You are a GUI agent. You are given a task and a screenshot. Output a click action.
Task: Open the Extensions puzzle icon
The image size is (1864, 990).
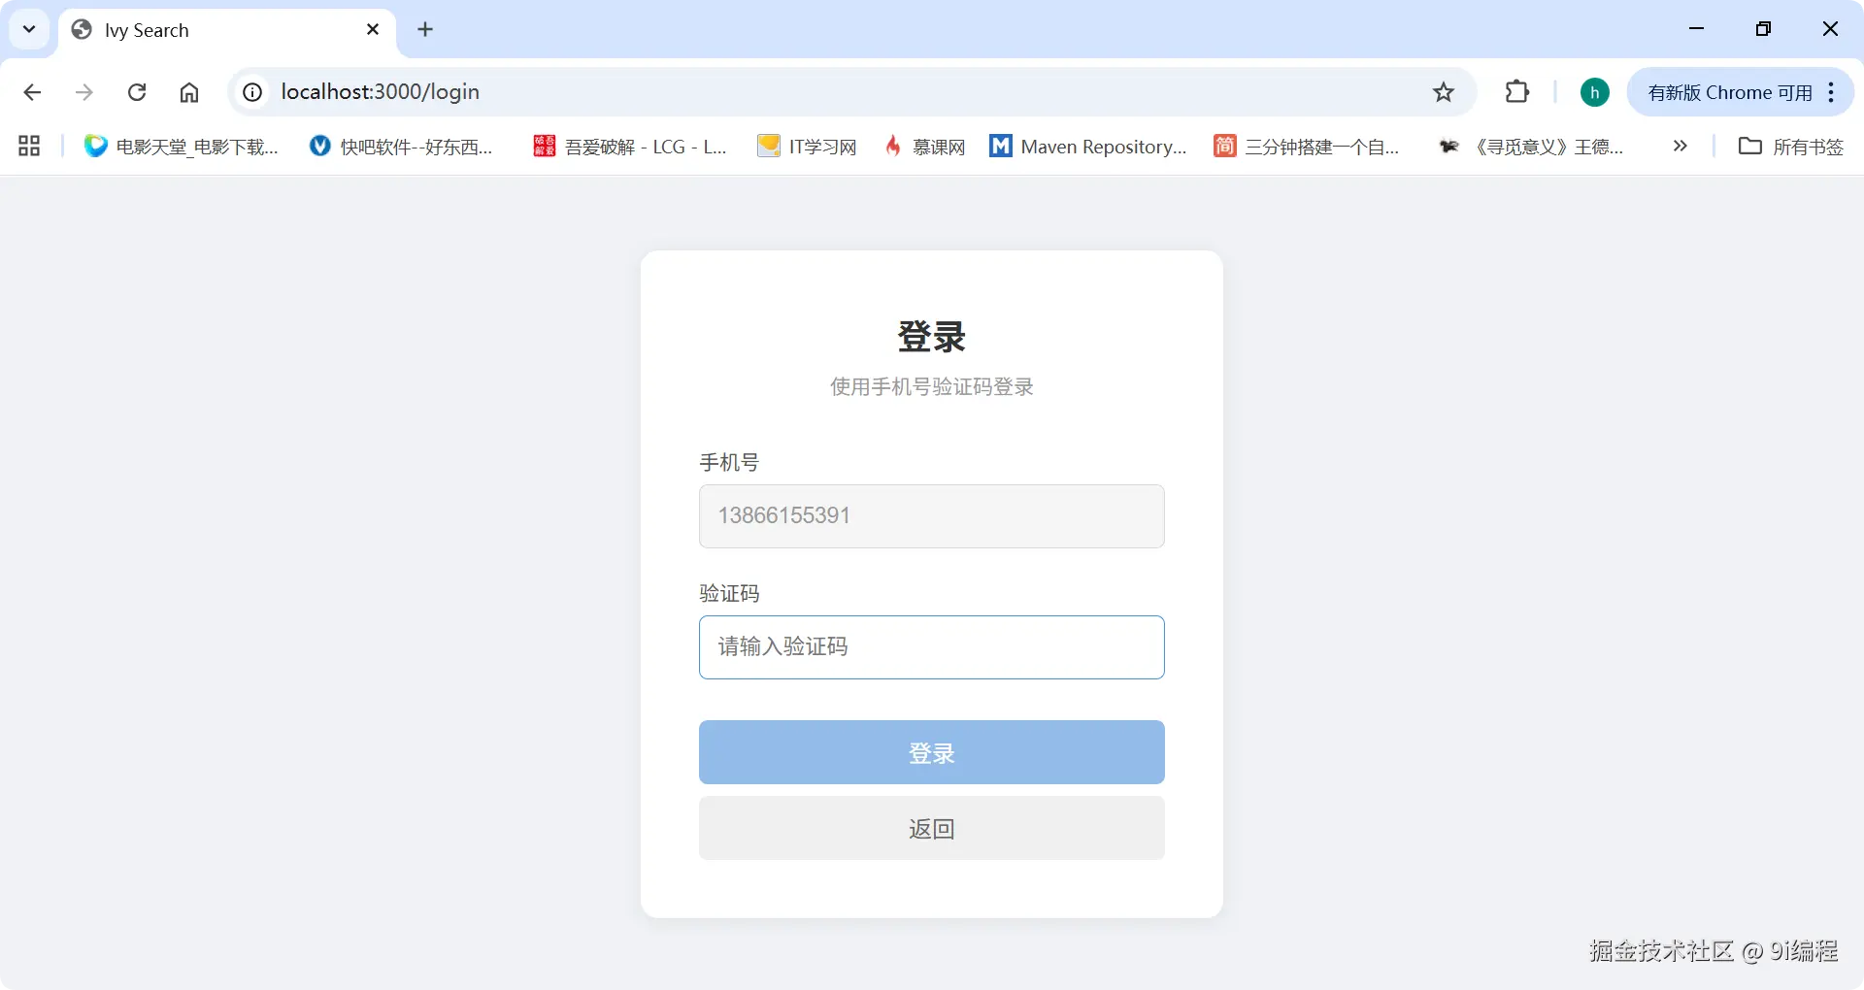click(x=1516, y=92)
